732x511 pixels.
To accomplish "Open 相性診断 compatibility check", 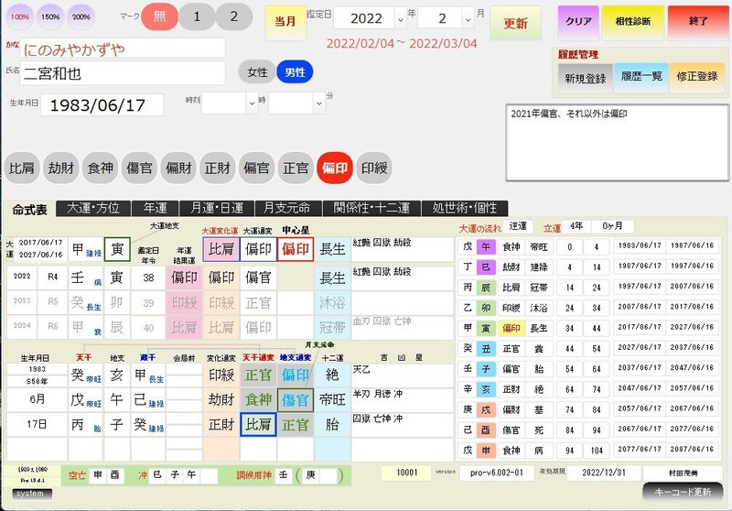I will pyautogui.click(x=632, y=21).
